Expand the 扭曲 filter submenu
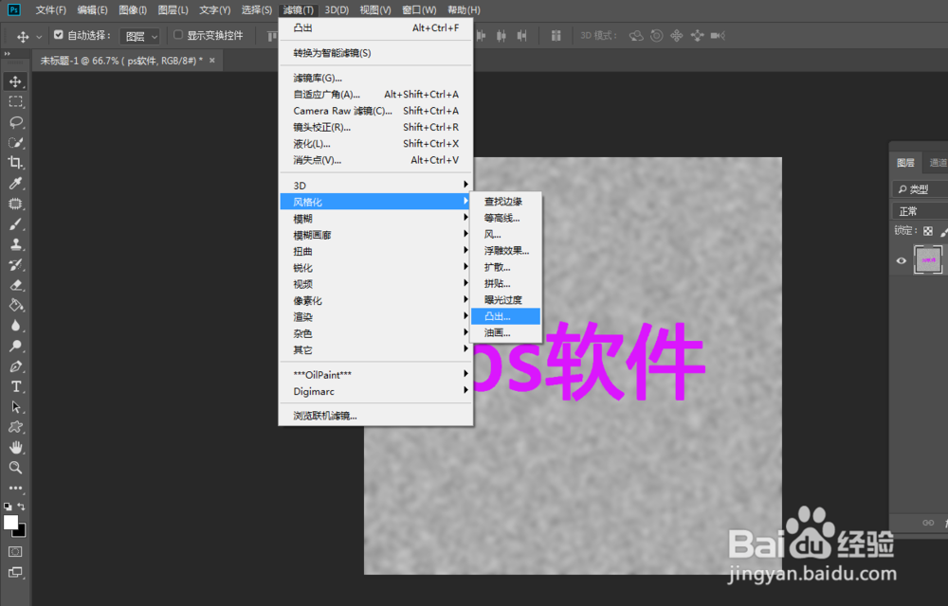This screenshot has height=606, width=948. pyautogui.click(x=375, y=251)
